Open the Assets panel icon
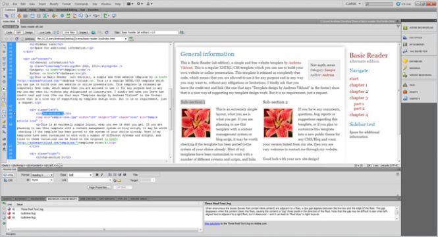The height and width of the screenshot is (237, 438). (x=405, y=92)
